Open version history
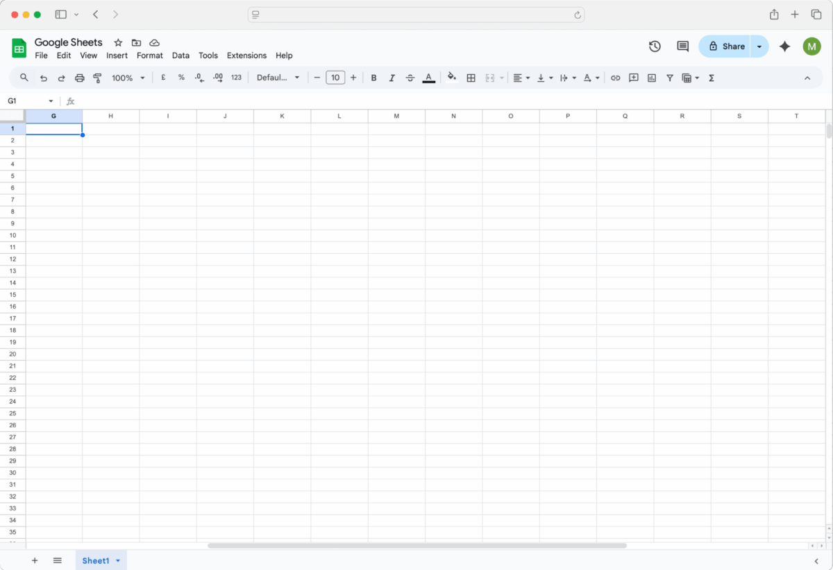The height and width of the screenshot is (570, 833). tap(654, 46)
